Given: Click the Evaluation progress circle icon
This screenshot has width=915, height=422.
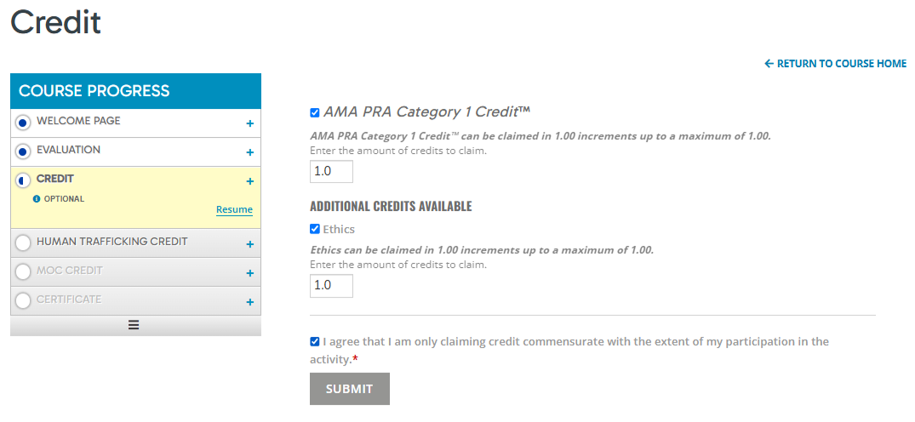Looking at the screenshot, I should coord(23,151).
